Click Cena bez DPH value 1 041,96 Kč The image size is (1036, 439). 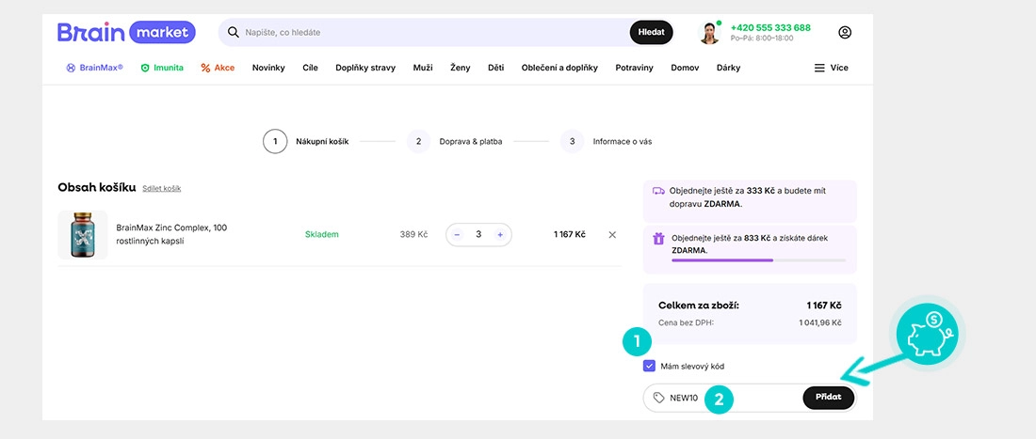[820, 323]
